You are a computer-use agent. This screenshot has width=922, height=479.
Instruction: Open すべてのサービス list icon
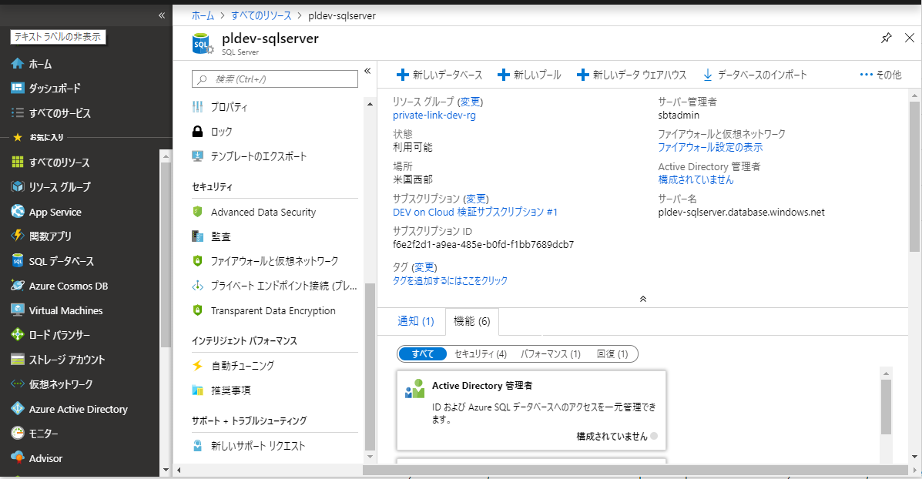(18, 113)
